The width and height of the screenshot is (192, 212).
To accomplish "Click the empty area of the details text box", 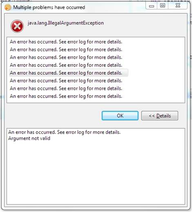I will pos(96,173).
